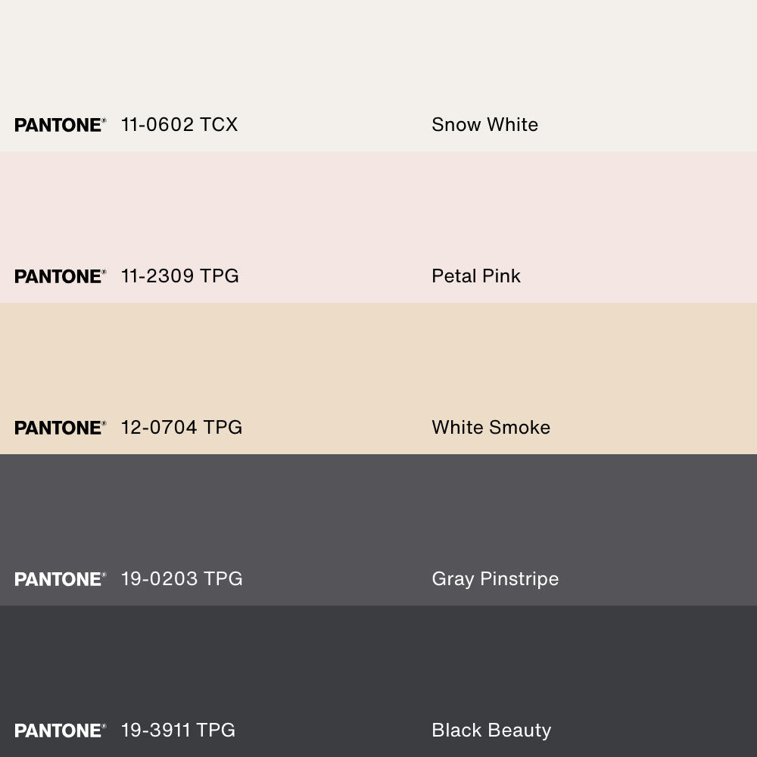Click the "Petal Pink" color name
757x757 pixels.
pos(476,276)
